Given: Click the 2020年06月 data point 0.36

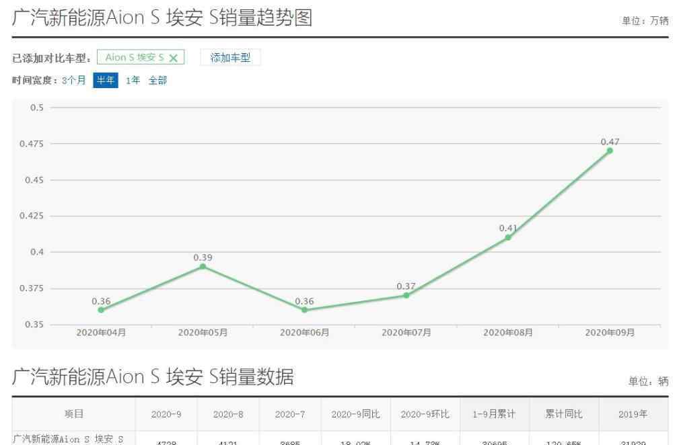Looking at the screenshot, I should click(304, 309).
